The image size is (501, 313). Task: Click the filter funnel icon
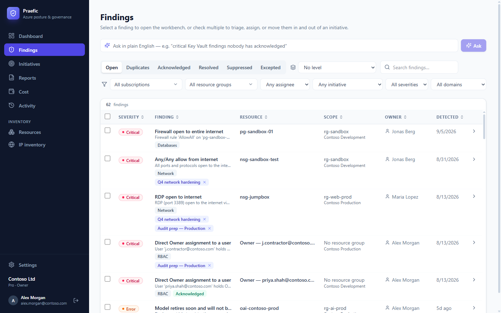pyautogui.click(x=104, y=84)
